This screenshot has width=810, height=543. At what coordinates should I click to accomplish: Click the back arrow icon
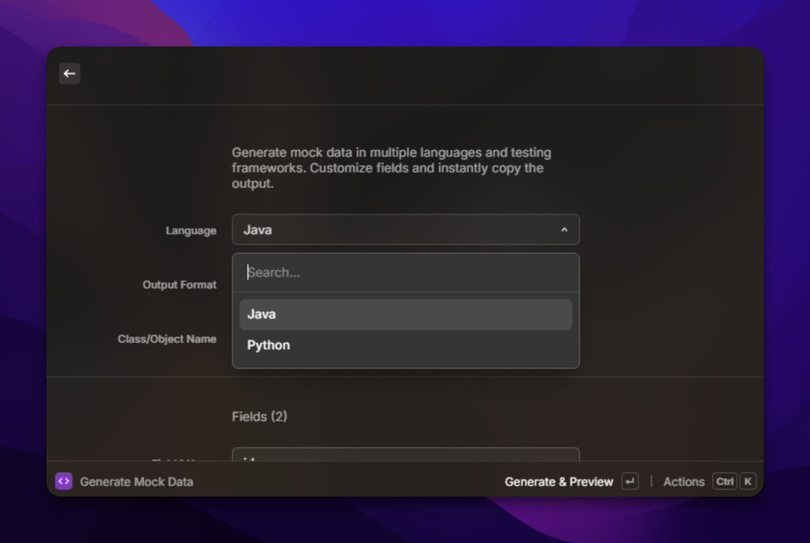tap(69, 73)
